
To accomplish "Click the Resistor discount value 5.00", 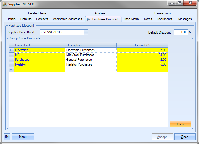I will click(x=142, y=64).
